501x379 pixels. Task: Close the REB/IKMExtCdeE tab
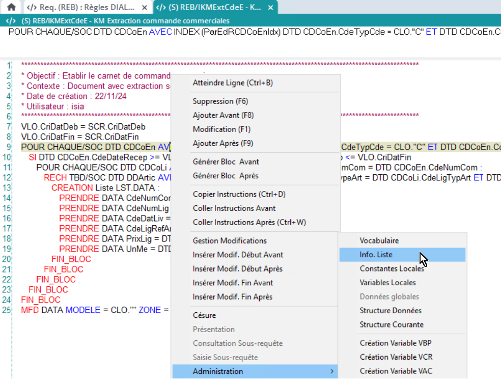(x=270, y=8)
